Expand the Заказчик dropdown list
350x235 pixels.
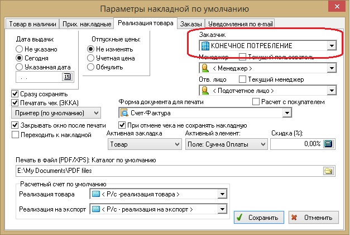pyautogui.click(x=332, y=45)
